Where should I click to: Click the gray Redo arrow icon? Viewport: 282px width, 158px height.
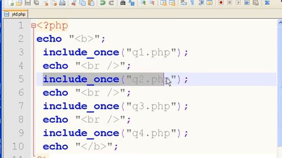[111, 3]
